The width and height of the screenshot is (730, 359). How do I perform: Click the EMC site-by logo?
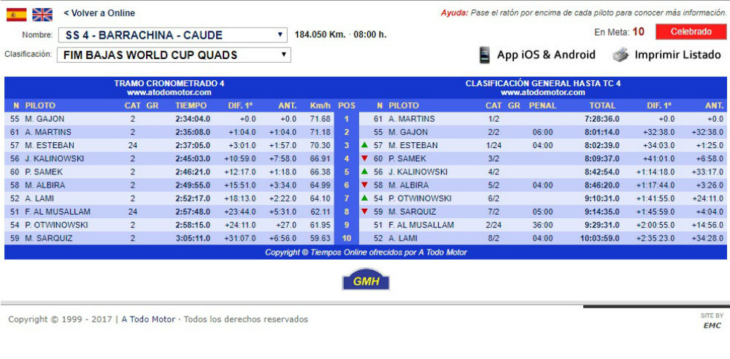pos(712,325)
